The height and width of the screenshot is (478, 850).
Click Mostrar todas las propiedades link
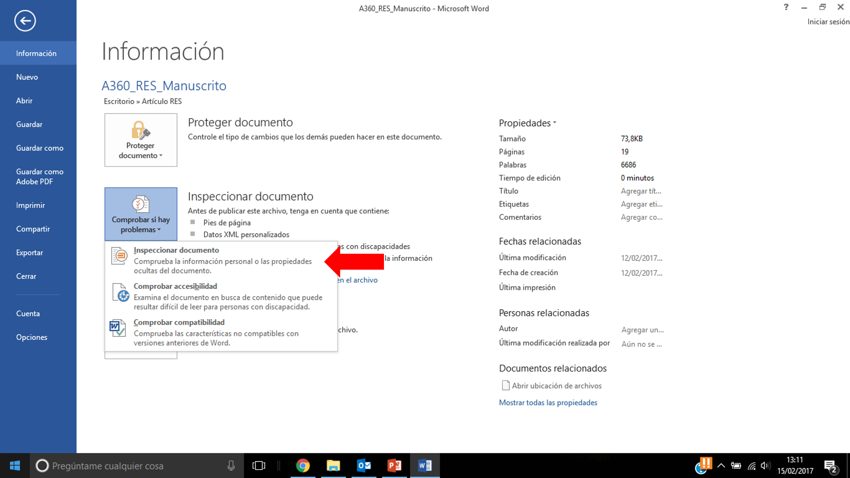click(548, 402)
